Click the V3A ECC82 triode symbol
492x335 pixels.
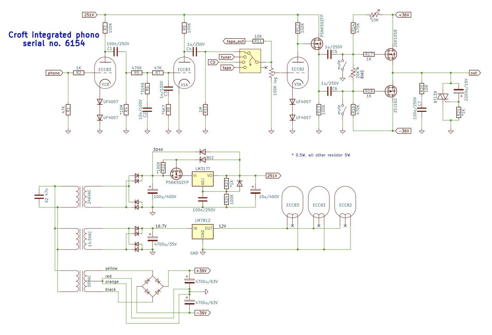pyautogui.click(x=298, y=73)
